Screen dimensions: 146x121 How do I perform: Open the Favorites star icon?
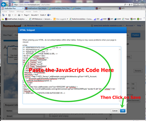[x=140, y=4]
